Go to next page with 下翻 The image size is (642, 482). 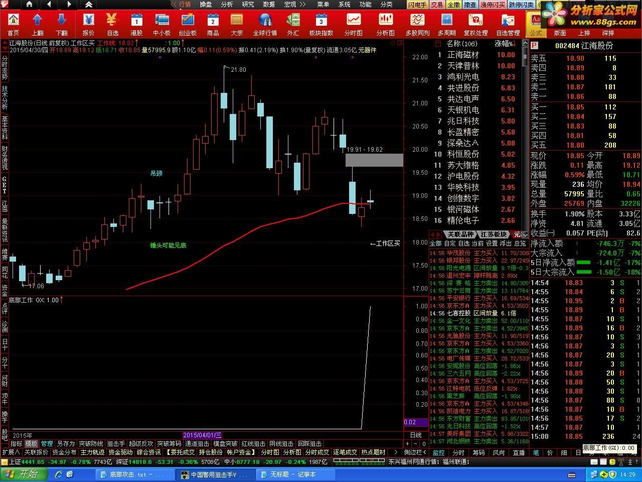coord(62,24)
